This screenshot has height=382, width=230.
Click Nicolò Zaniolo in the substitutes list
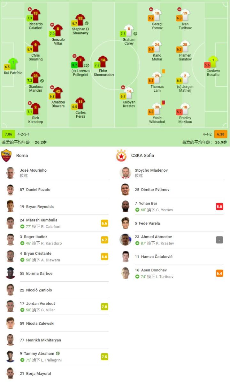coord(36,290)
